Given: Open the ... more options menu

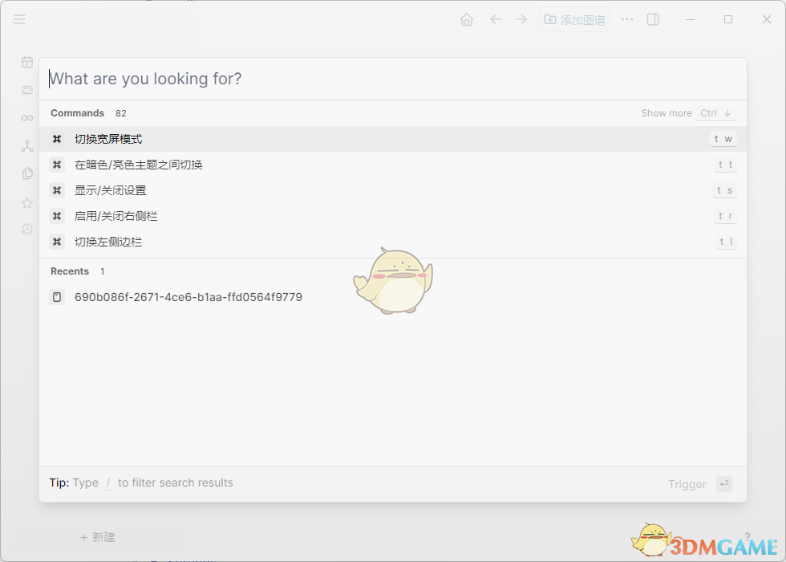Looking at the screenshot, I should click(626, 18).
